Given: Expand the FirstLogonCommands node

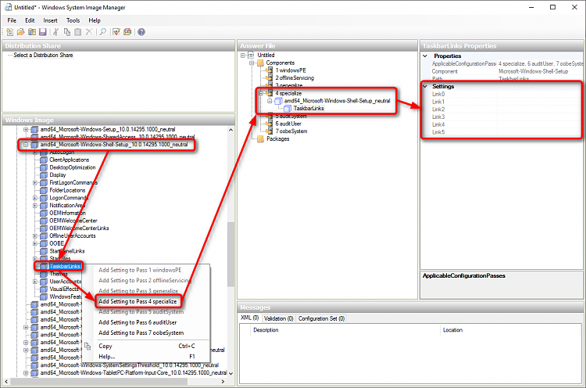Looking at the screenshot, I should coord(34,182).
